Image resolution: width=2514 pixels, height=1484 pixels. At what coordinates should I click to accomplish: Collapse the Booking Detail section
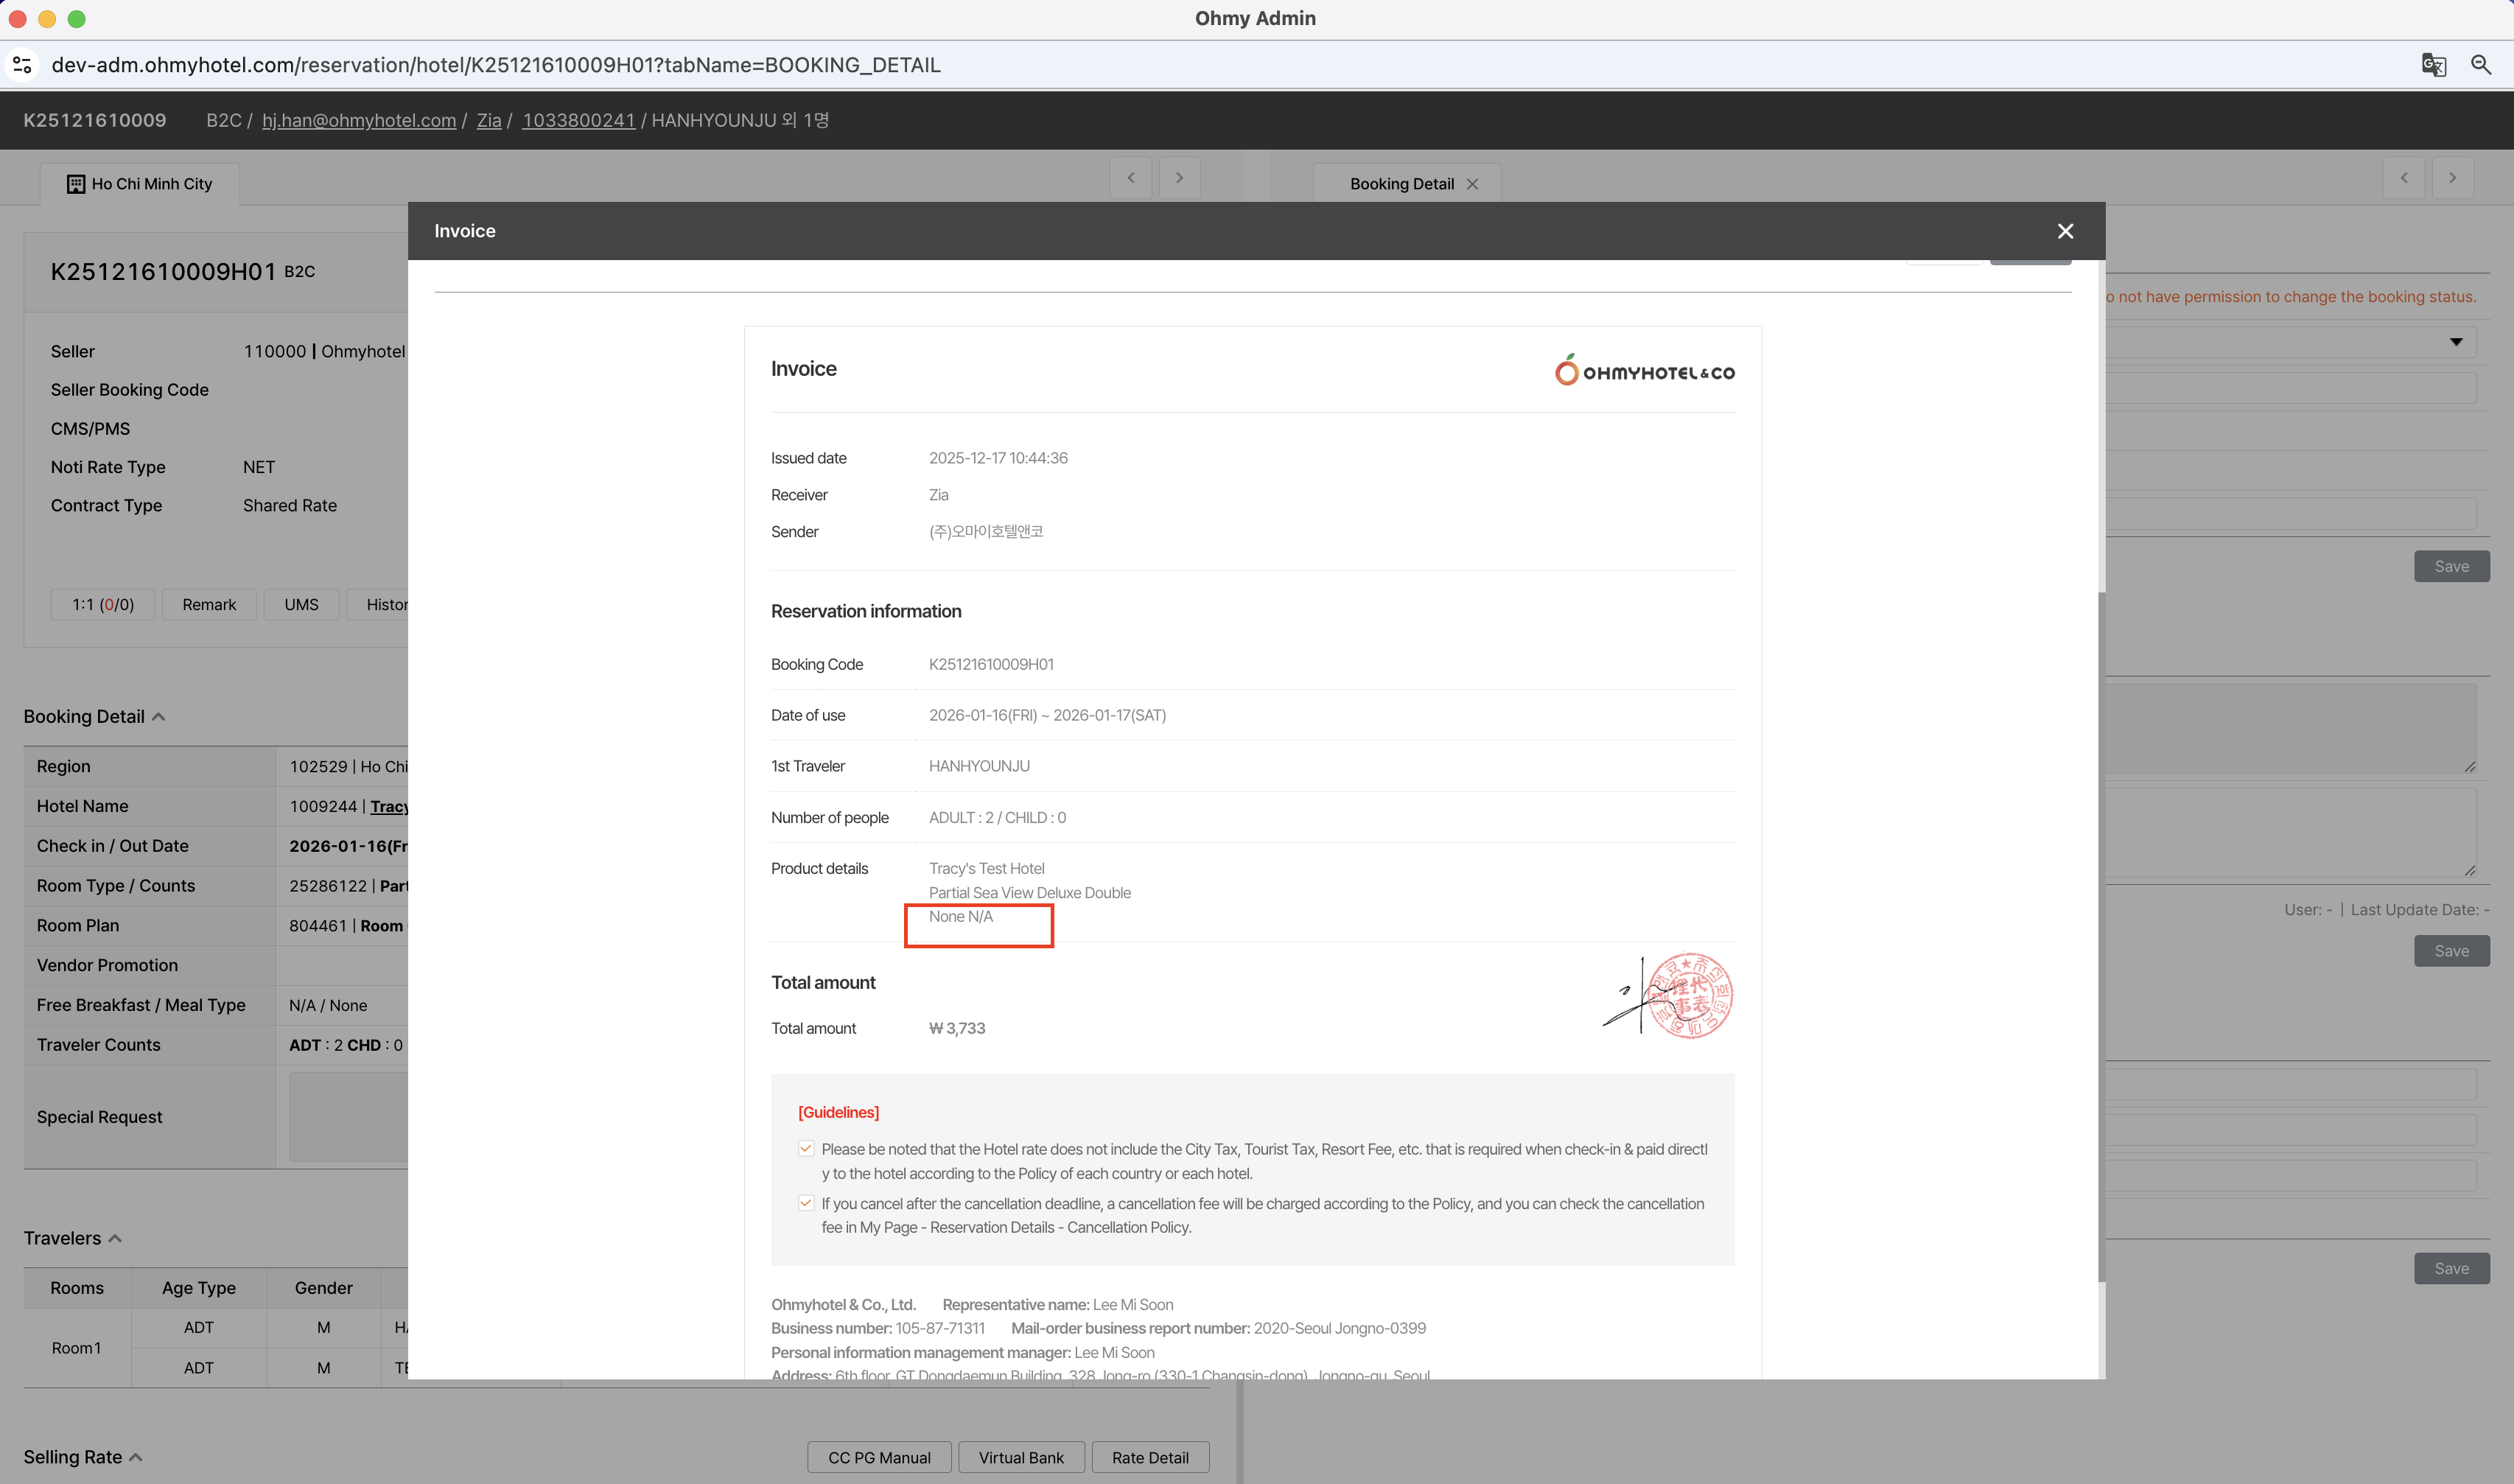(x=158, y=717)
